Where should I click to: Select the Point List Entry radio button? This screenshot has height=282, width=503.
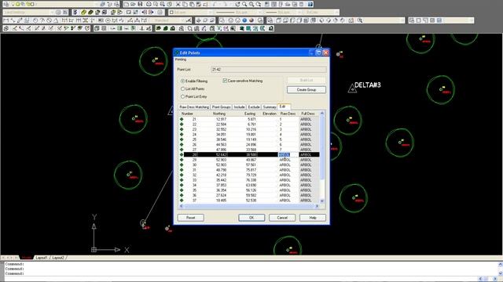182,96
